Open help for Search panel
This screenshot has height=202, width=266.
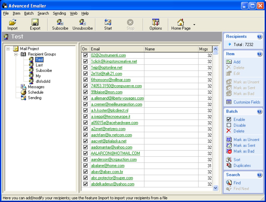point(259,175)
